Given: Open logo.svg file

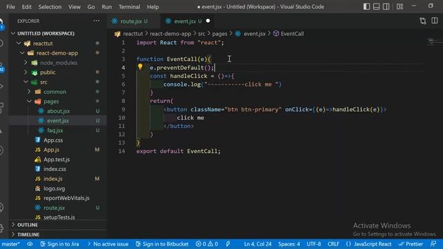Looking at the screenshot, I should (x=54, y=188).
